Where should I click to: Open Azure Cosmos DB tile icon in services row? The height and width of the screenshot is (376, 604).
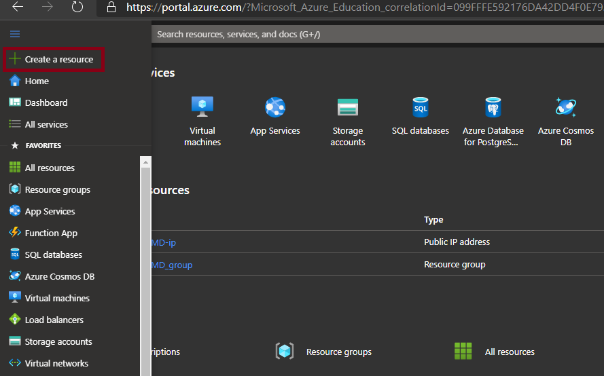(x=566, y=107)
